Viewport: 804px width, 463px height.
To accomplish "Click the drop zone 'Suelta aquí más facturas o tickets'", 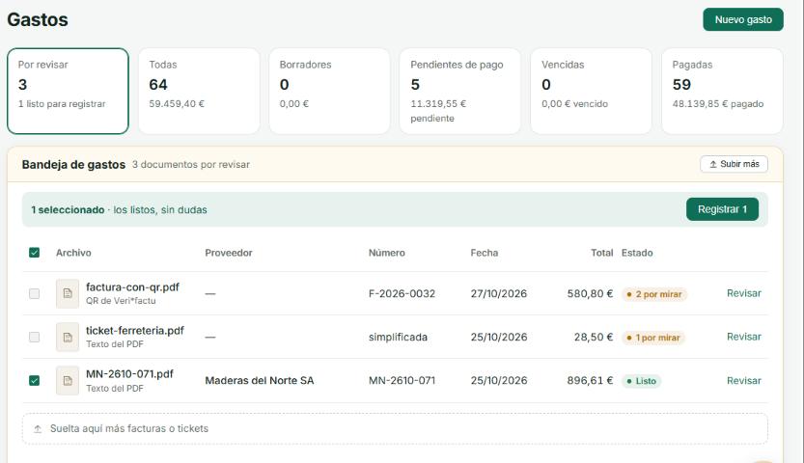I will (x=395, y=428).
